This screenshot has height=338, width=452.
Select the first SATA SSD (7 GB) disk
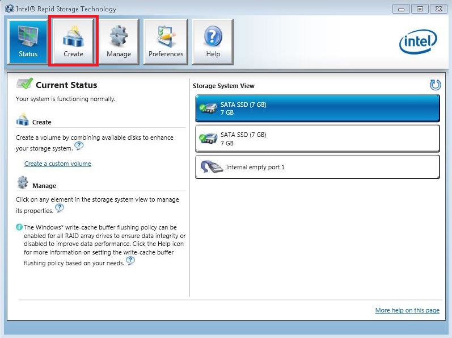[318, 109]
